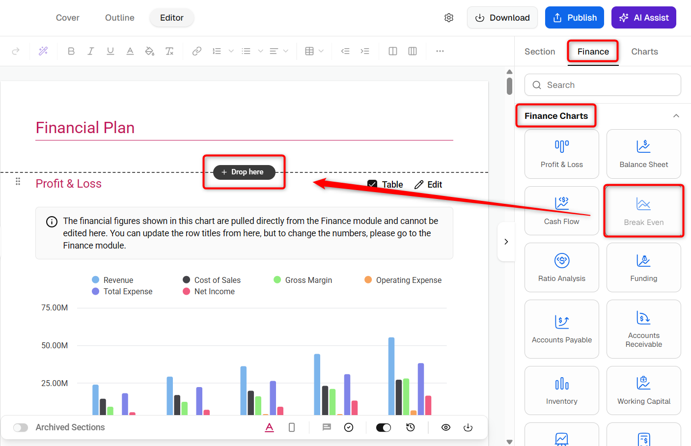The width and height of the screenshot is (691, 446).
Task: Decrease paragraph indent
Action: [x=345, y=51]
